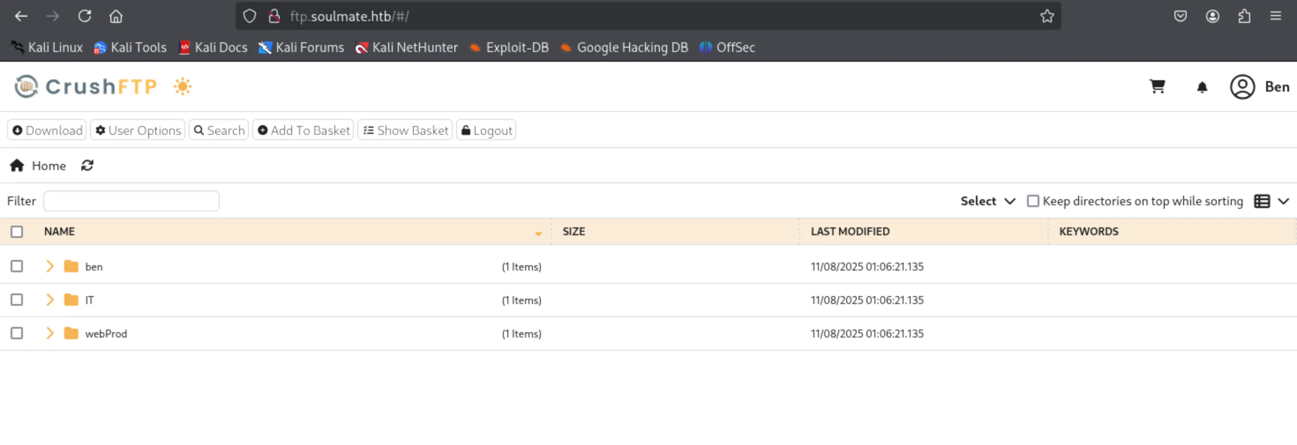The width and height of the screenshot is (1297, 445).
Task: Enable Keep directories on top while sorting
Action: point(1033,201)
